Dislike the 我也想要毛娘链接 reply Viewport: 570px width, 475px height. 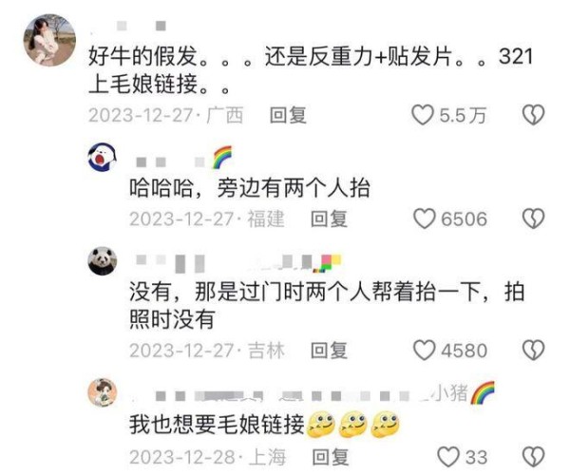(533, 457)
